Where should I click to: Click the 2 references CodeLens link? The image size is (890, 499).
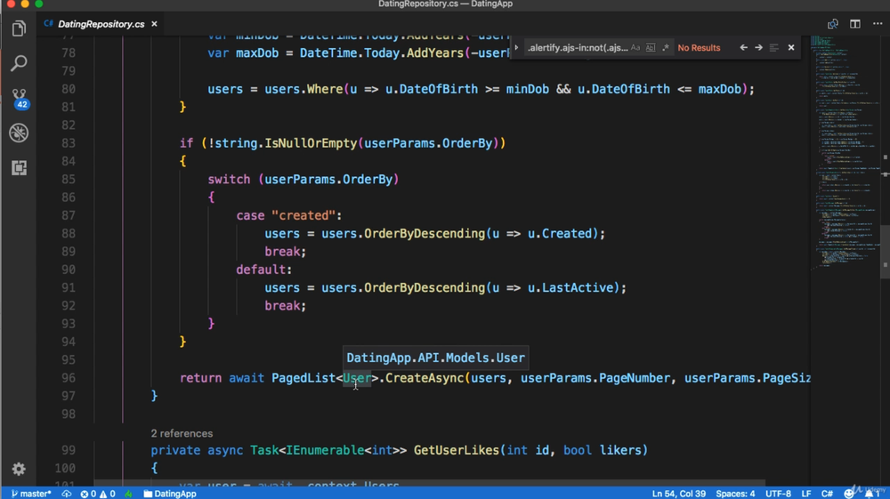tap(182, 433)
